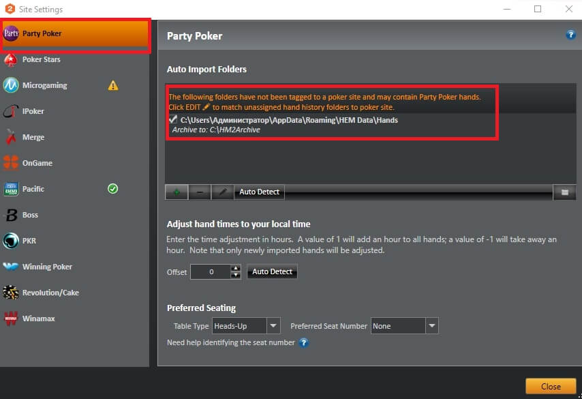This screenshot has height=399, width=582.
Task: Open the Table Type dropdown
Action: pos(273,326)
